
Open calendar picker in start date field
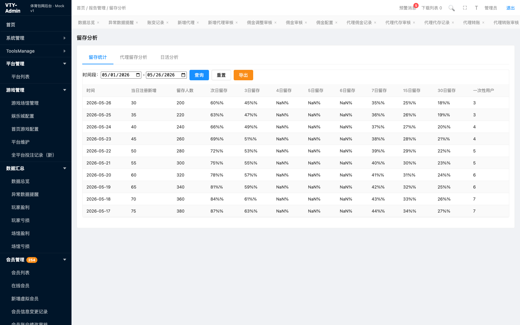pos(138,75)
